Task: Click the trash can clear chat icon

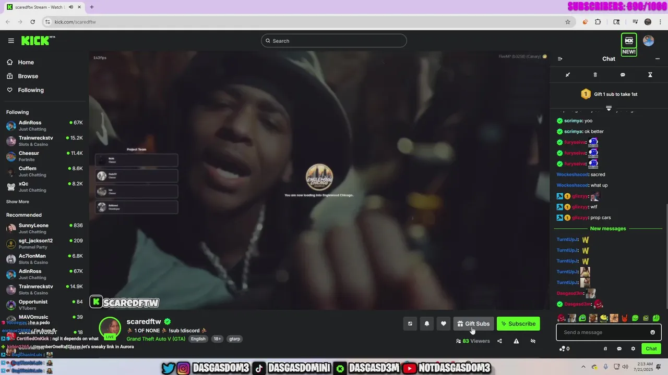Action: [595, 74]
